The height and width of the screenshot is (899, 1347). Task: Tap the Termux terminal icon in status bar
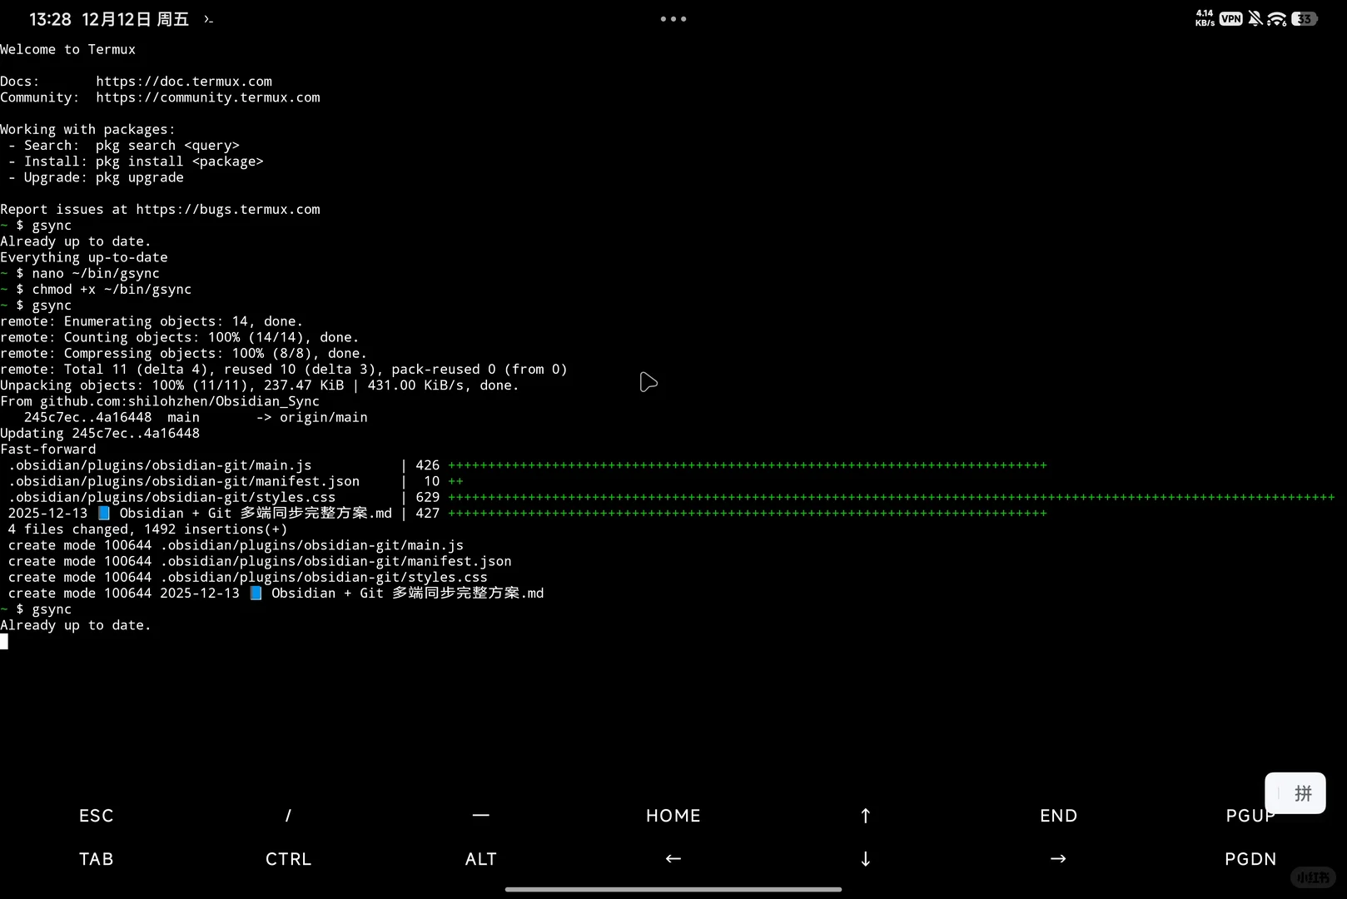[x=208, y=18]
